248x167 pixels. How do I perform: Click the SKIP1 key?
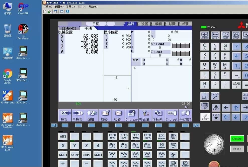point(63,155)
